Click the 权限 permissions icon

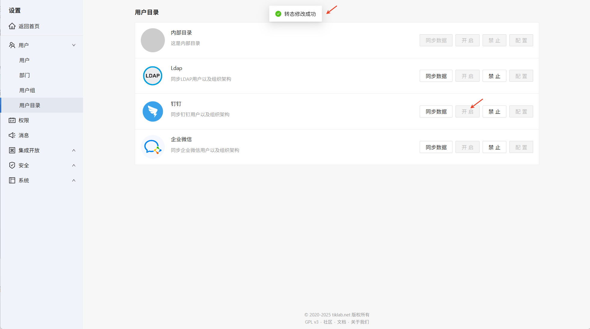pyautogui.click(x=12, y=120)
